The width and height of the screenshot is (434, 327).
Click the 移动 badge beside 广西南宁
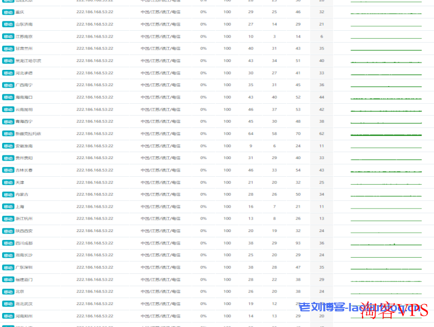coord(8,85)
